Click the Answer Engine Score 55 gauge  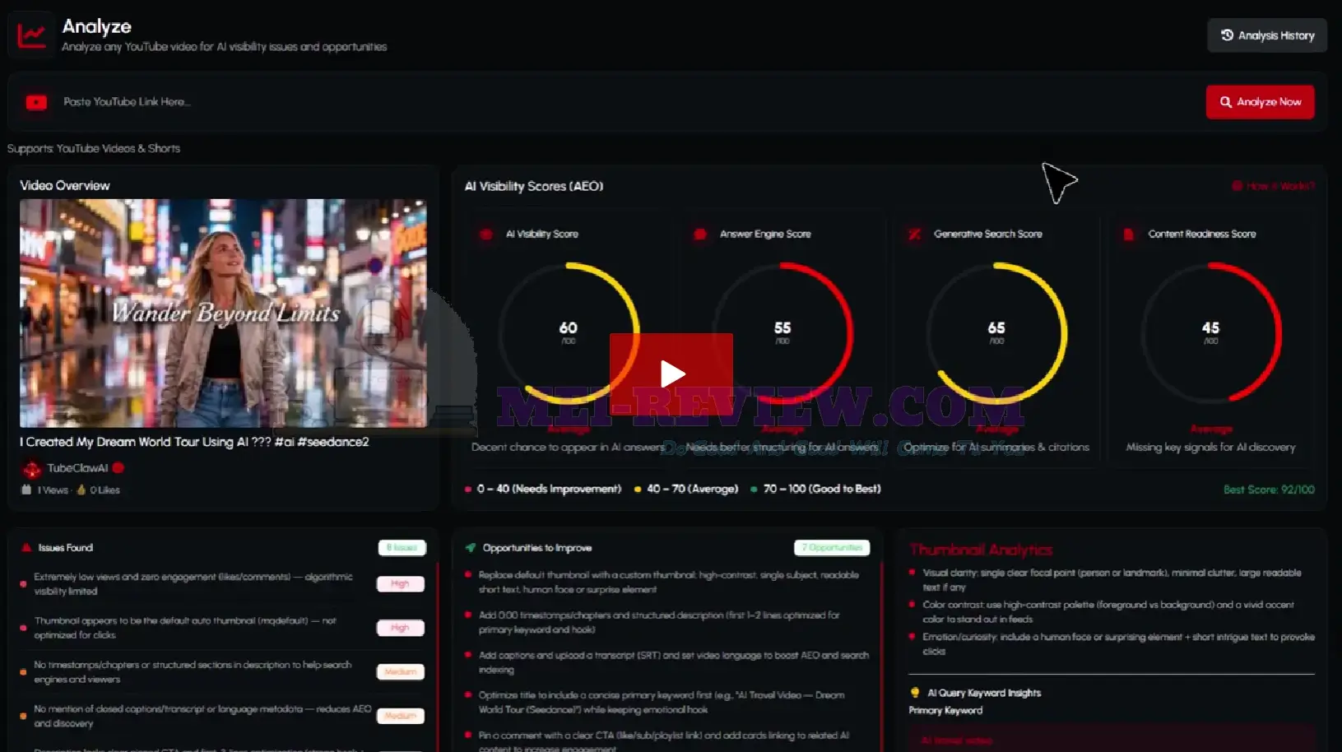pyautogui.click(x=782, y=333)
